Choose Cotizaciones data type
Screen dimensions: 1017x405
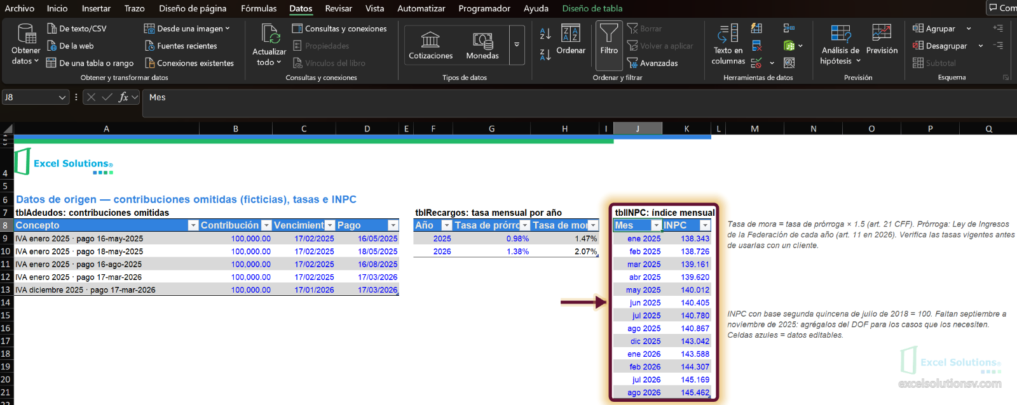430,45
